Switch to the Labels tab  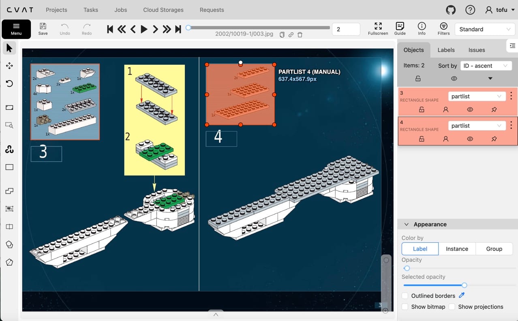coord(446,50)
